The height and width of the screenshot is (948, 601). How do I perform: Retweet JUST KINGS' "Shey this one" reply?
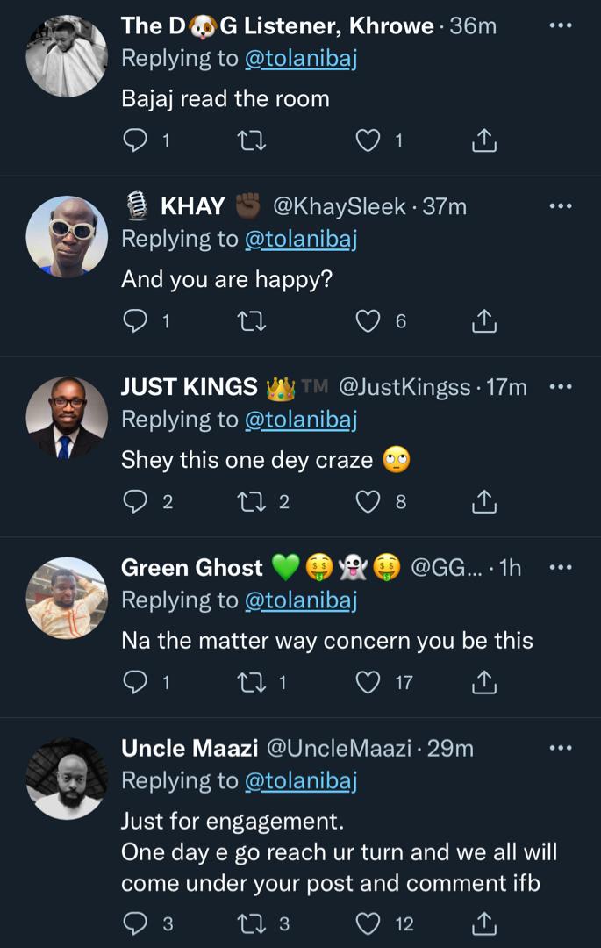(x=252, y=502)
